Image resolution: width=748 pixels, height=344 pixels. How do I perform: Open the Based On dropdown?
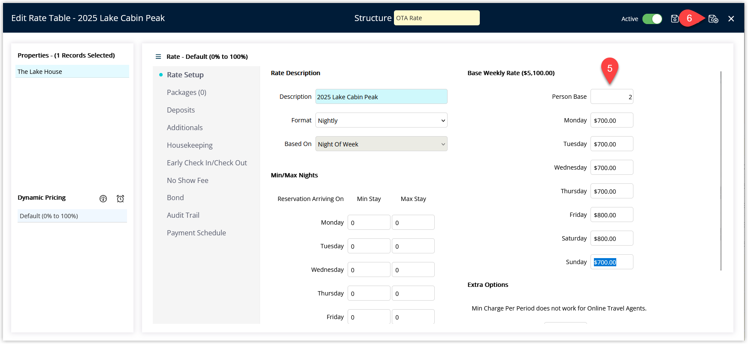point(382,144)
